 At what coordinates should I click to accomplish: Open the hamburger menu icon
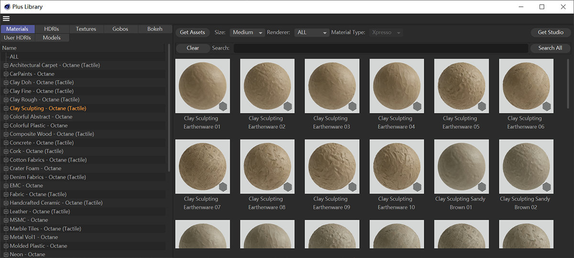pyautogui.click(x=6, y=19)
